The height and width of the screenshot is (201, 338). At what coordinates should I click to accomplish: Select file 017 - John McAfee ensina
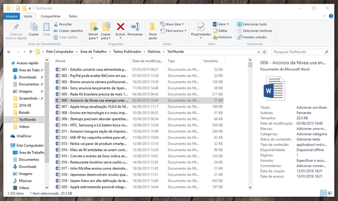point(139,168)
